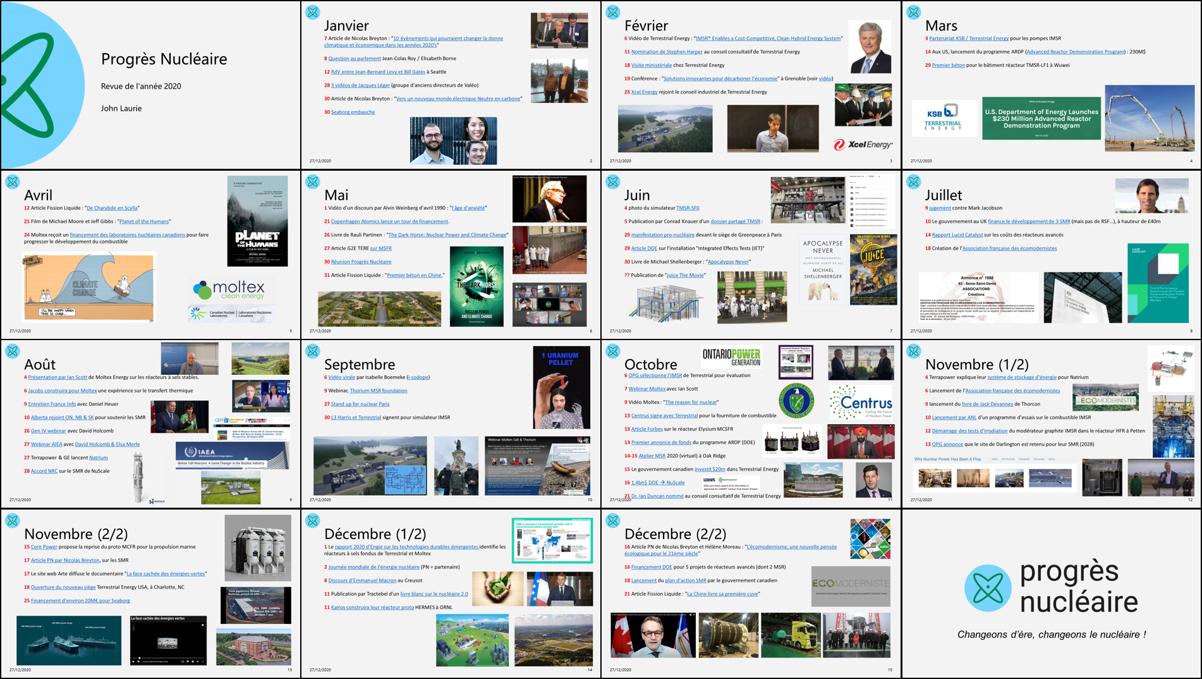Follow the 'Planet of the Humans' link
The height and width of the screenshot is (679, 1202).
coord(144,221)
